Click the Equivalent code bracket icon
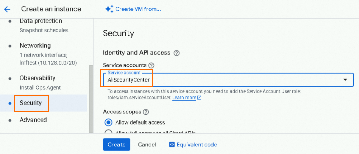This screenshot has width=359, height=154. (x=172, y=144)
